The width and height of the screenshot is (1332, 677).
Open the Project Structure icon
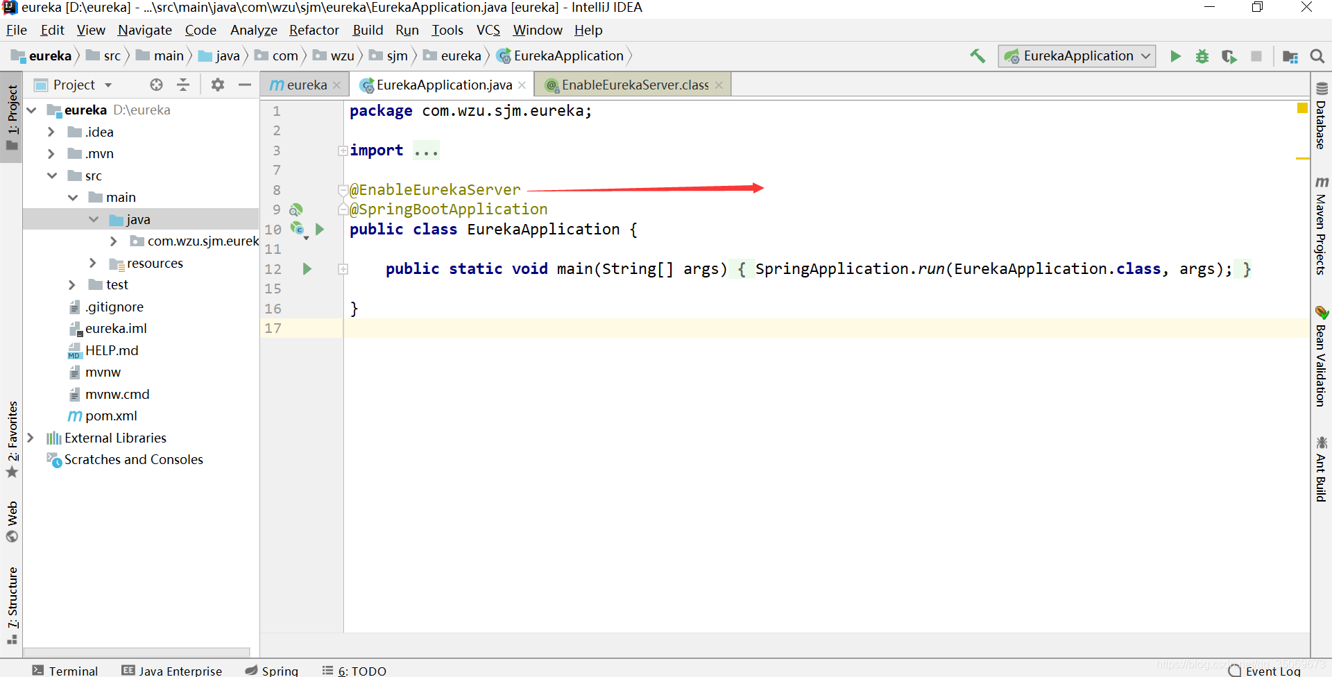1290,56
